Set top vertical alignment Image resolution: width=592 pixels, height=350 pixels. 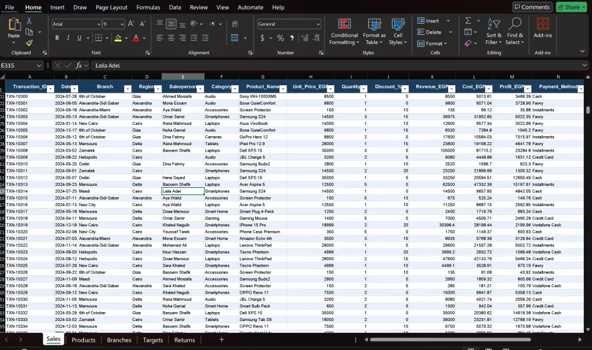160,24
